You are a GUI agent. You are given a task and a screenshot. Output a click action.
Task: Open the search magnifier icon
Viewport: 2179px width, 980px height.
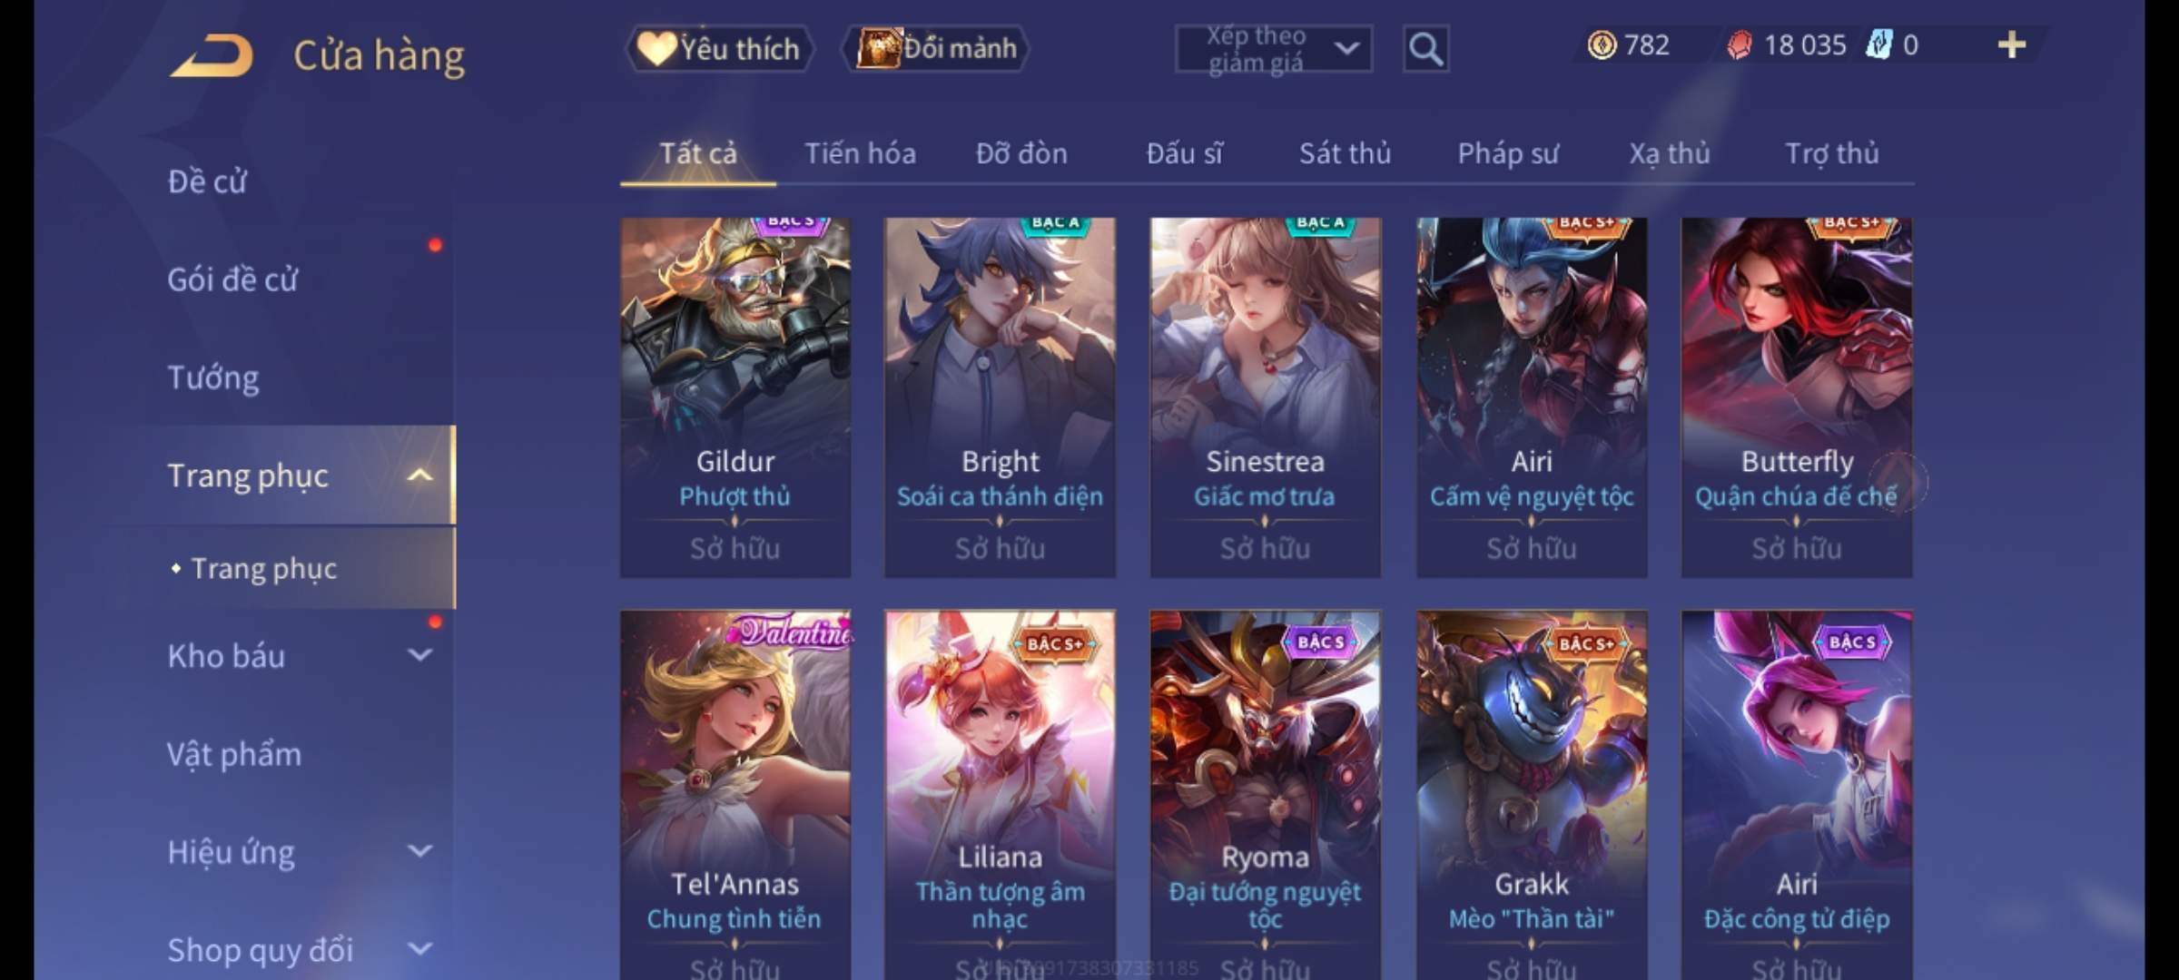tap(1425, 48)
